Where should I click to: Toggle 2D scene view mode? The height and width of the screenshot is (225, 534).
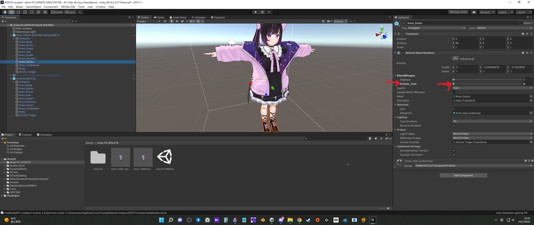[x=165, y=21]
